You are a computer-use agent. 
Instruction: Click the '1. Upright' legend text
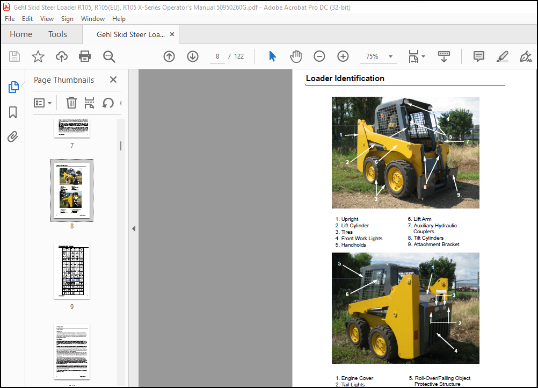click(347, 219)
